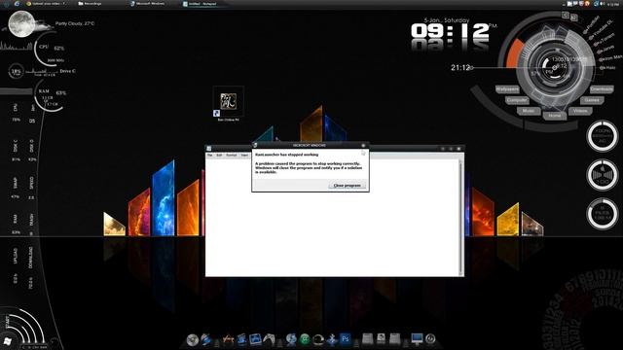
Task: Click the middle circular player widget
Action: (x=603, y=175)
